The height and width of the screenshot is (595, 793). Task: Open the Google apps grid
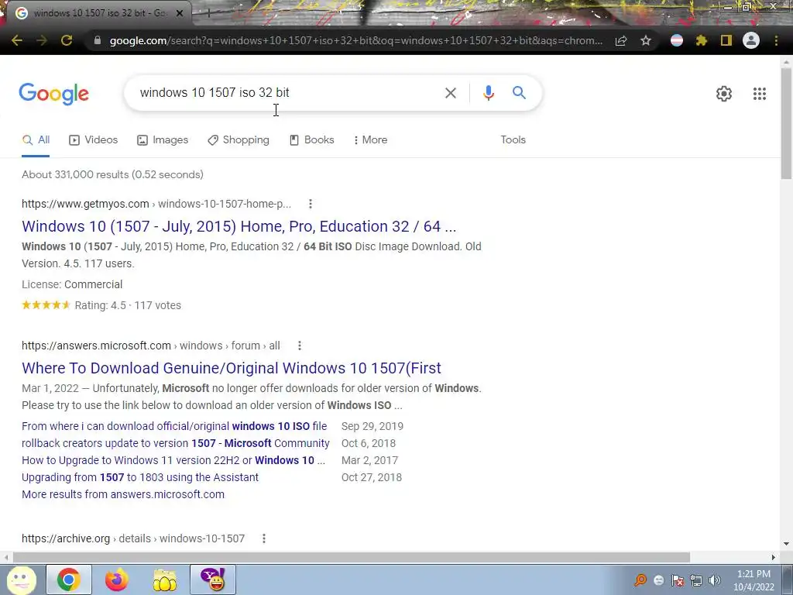[x=759, y=94]
